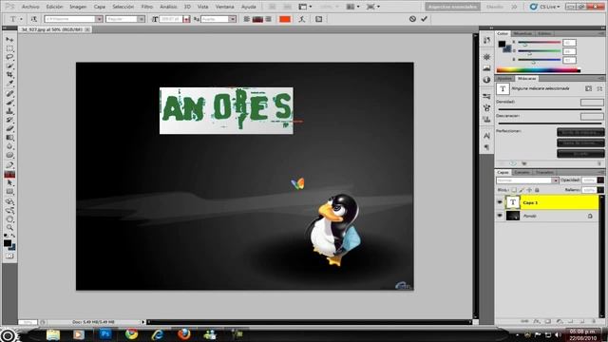Open the Paragraph panel from dock

486,147
